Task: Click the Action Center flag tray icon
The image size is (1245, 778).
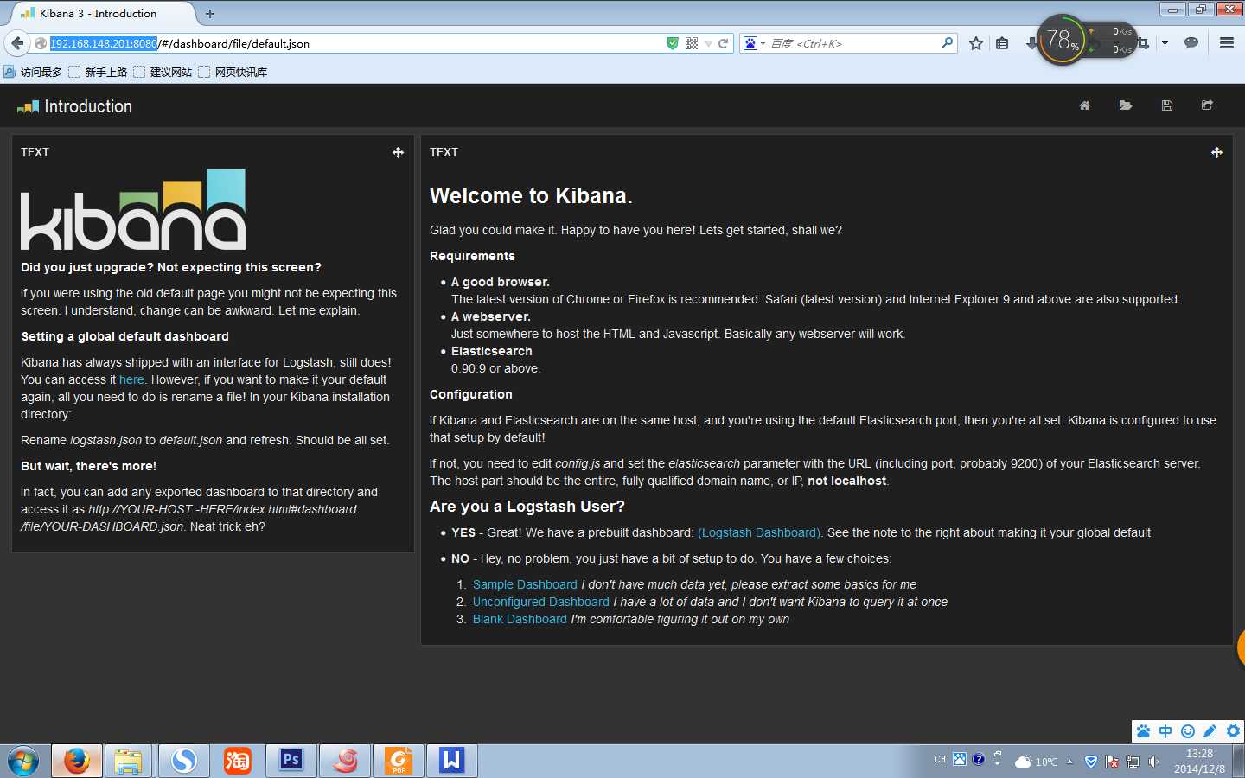Action: (1112, 762)
